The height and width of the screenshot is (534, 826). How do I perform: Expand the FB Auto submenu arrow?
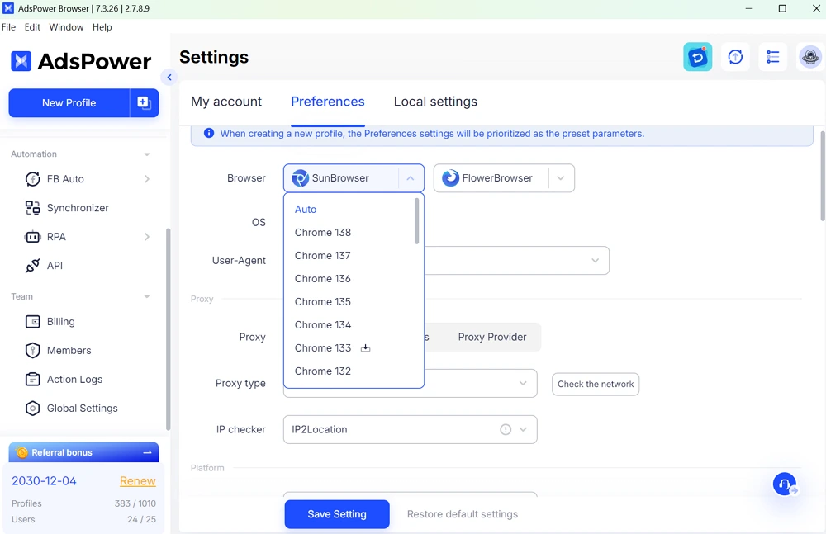coord(147,179)
